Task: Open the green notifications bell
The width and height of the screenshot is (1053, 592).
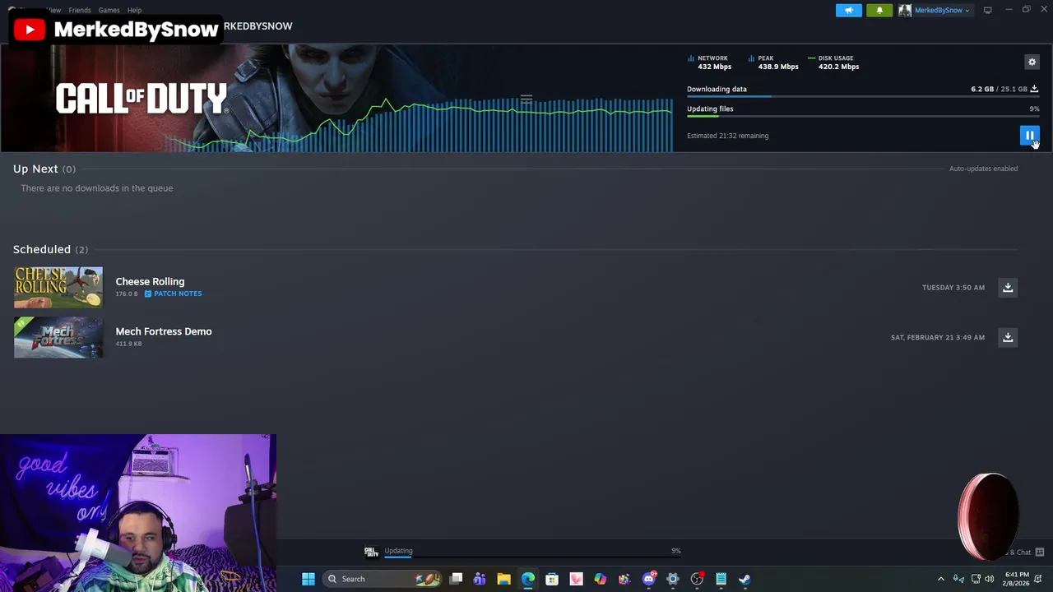Action: 879,10
